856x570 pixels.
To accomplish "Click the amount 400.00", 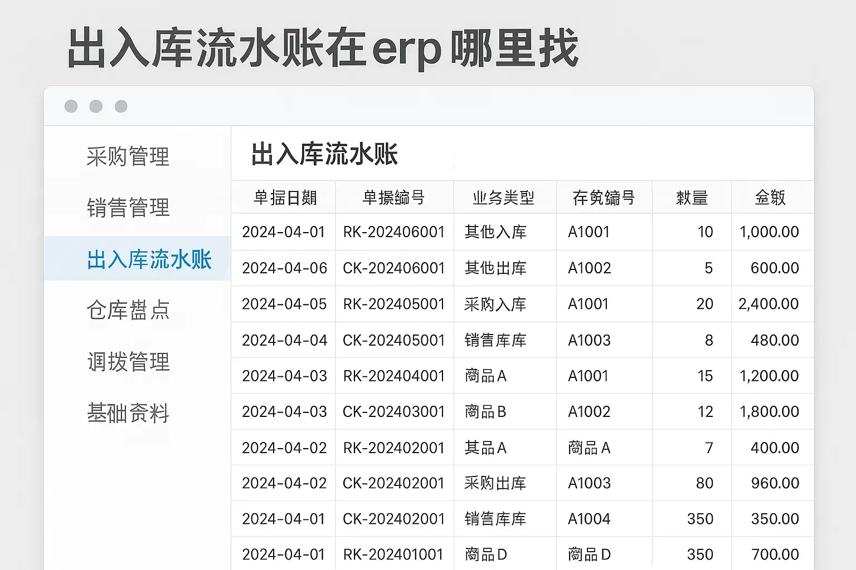I will pyautogui.click(x=775, y=448).
